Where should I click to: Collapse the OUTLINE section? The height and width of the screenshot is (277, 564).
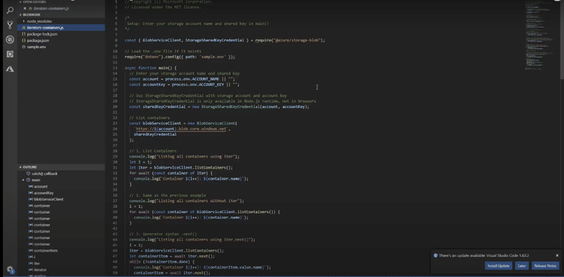tap(30, 167)
